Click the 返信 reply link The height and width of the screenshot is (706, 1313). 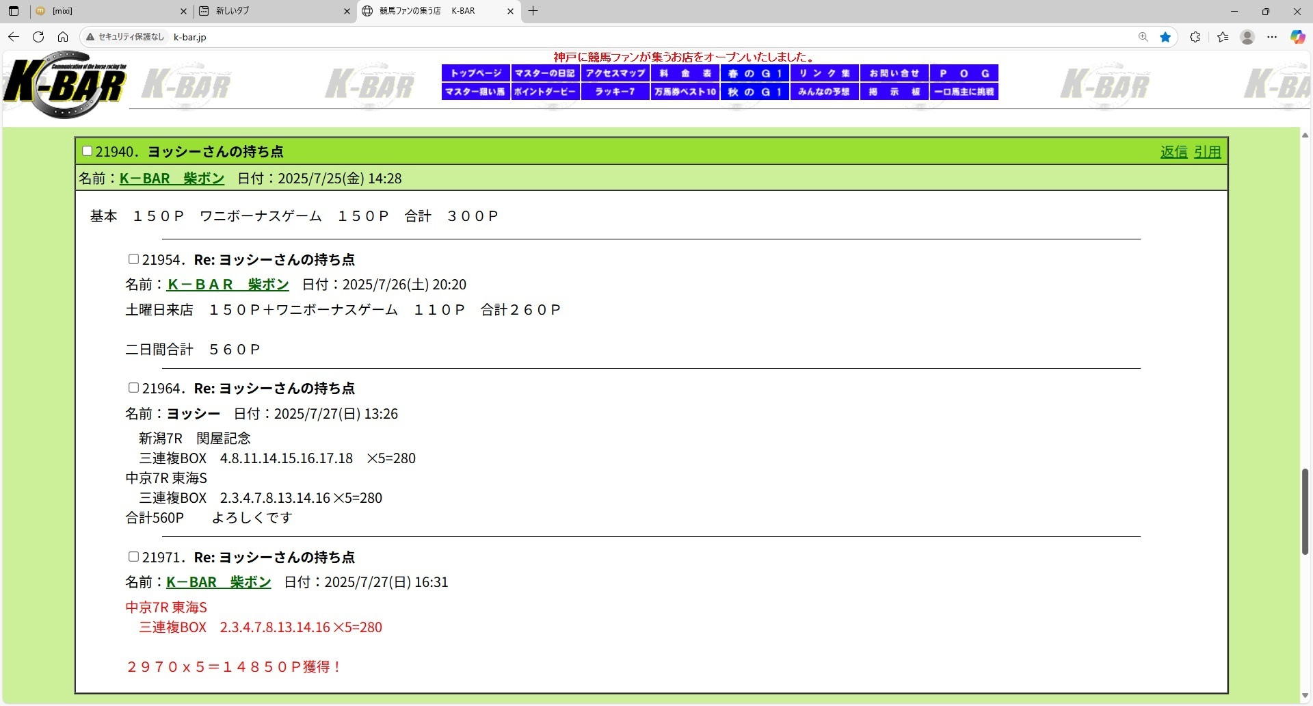click(1173, 152)
